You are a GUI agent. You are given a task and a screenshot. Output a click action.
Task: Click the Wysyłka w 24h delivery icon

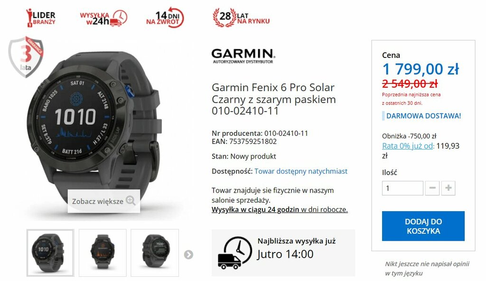(103, 18)
